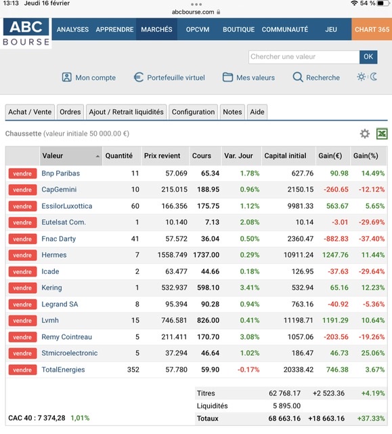The height and width of the screenshot is (434, 392).
Task: Select the Configuration tab
Action: pyautogui.click(x=193, y=112)
